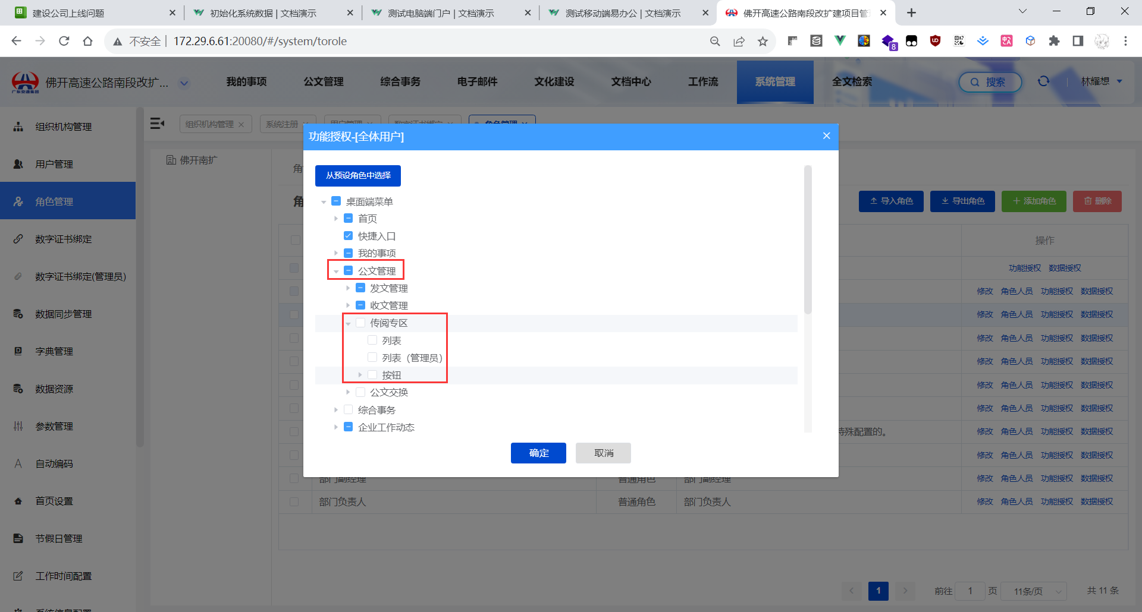Check the 传阅专区 checkbox

360,323
